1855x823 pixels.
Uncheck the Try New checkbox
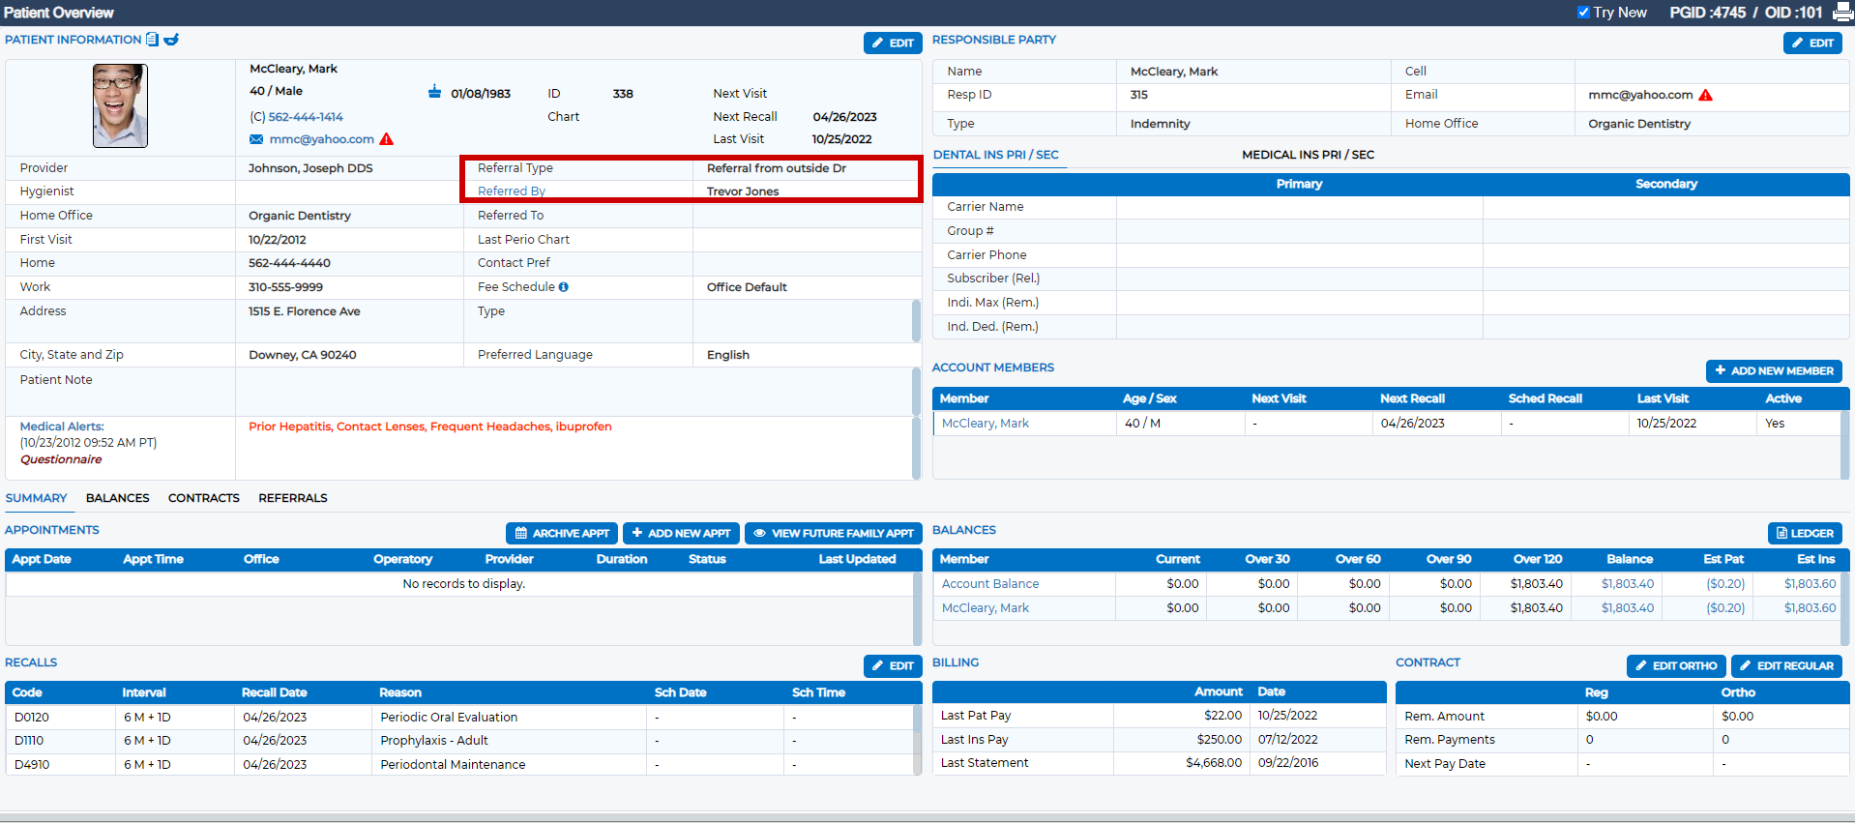coord(1583,13)
